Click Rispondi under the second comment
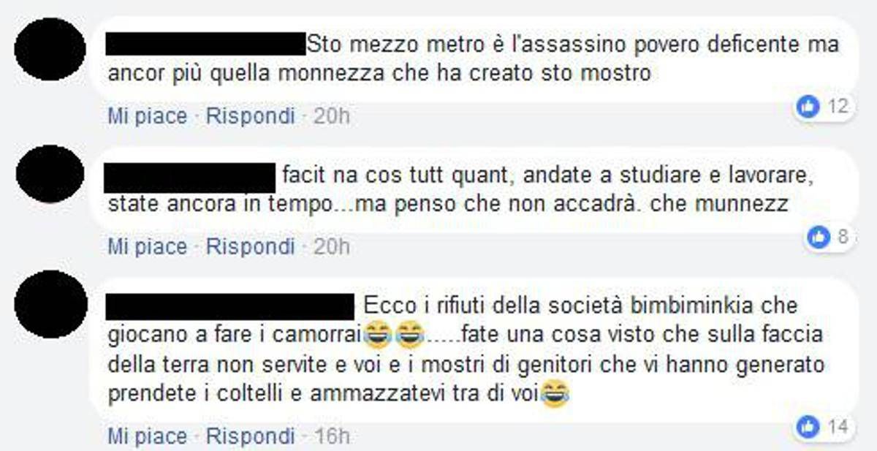877x451 pixels. [x=250, y=246]
